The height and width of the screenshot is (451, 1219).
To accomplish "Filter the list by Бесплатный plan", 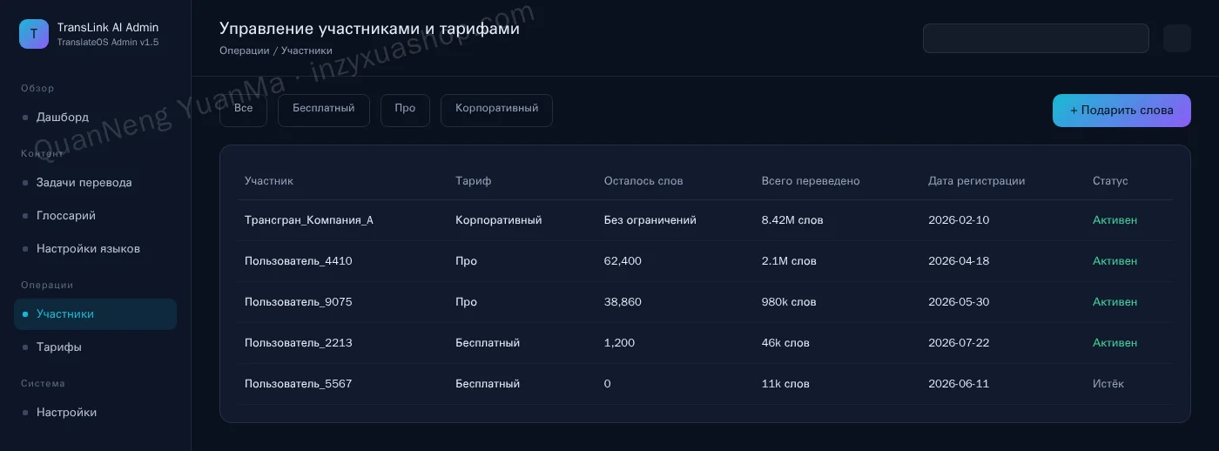I will point(324,110).
